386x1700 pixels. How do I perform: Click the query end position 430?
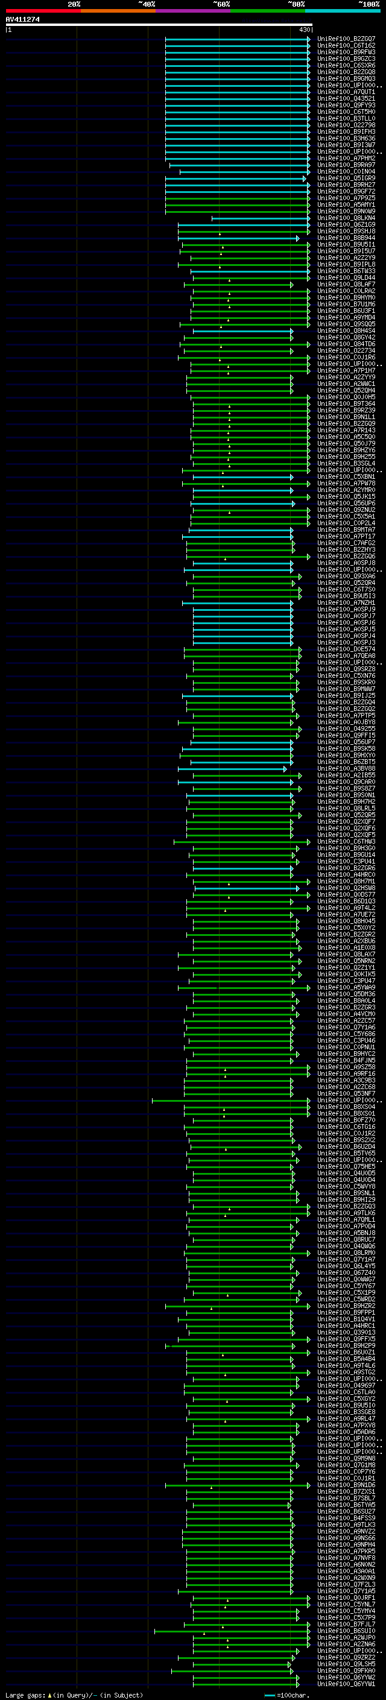[x=304, y=30]
